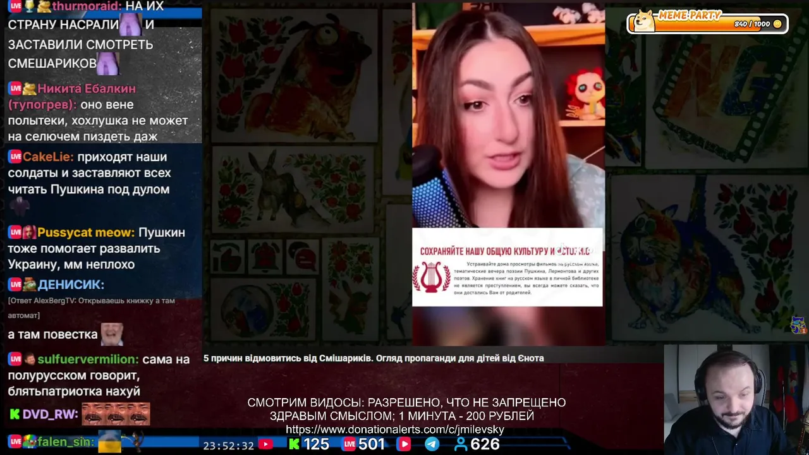The width and height of the screenshot is (809, 455).
Task: Click the total viewer count 626
Action: (x=485, y=444)
